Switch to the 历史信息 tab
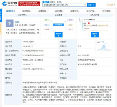 pos(107,11)
